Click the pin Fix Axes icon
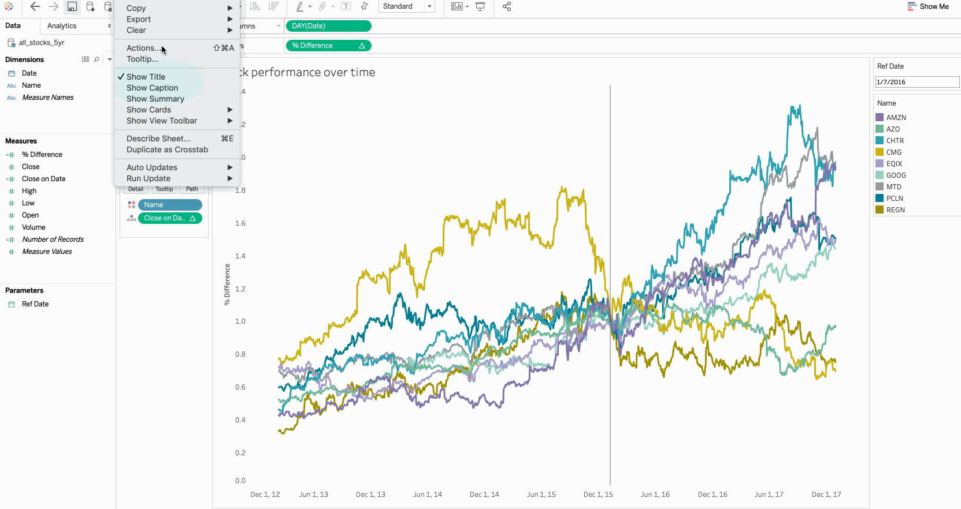 click(x=364, y=7)
